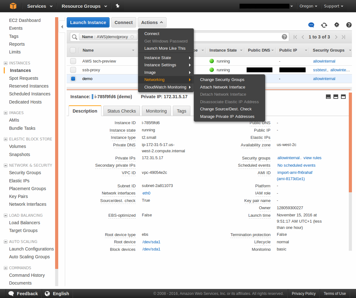This screenshot has width=356, height=298.
Task: Select the ssb-proxy instance checkbox
Action: click(x=73, y=70)
